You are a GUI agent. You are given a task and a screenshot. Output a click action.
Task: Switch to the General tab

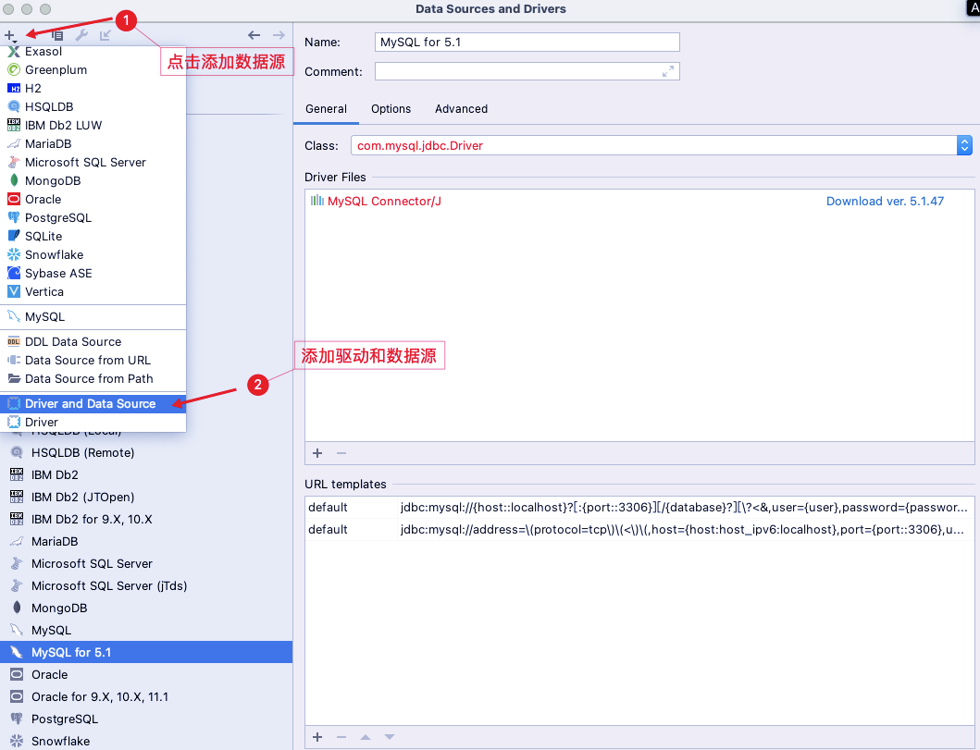coord(327,108)
